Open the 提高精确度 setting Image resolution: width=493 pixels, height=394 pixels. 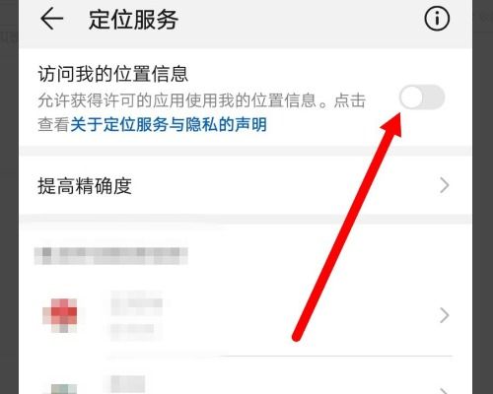pyautogui.click(x=246, y=185)
